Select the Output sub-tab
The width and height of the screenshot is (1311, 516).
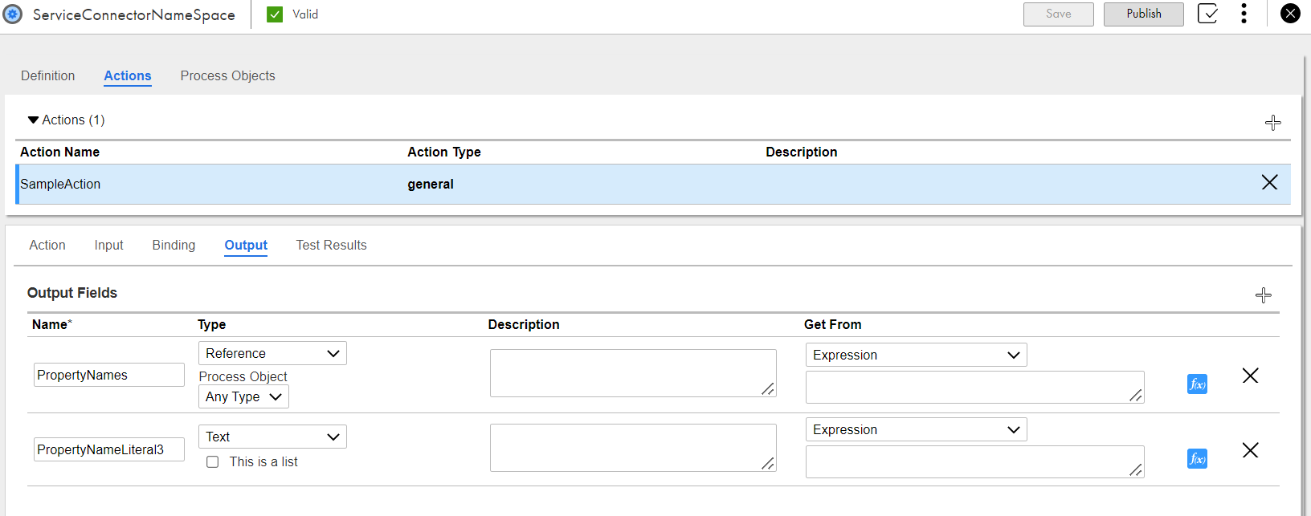tap(246, 245)
